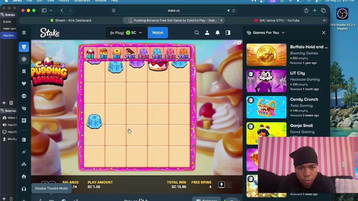The image size is (358, 201).
Task: Click the Candy Crunch game title
Action: pos(304,99)
